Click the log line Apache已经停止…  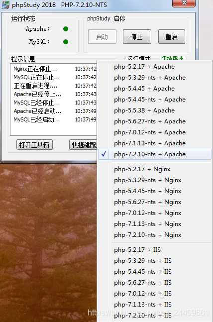point(37,94)
